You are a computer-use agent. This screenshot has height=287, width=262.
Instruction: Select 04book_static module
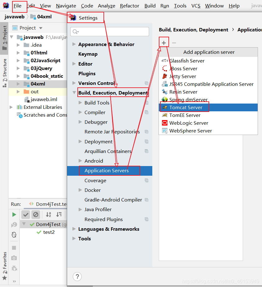tap(47, 76)
